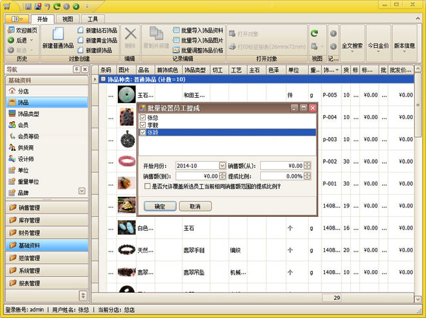426x318 pixels.
Task: Open the 销售管理 navigation group
Action: [47, 208]
